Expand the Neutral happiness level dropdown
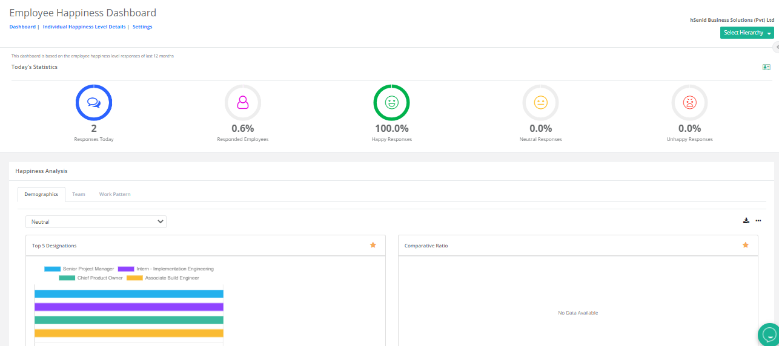Screen dimensions: 779x346 point(96,222)
